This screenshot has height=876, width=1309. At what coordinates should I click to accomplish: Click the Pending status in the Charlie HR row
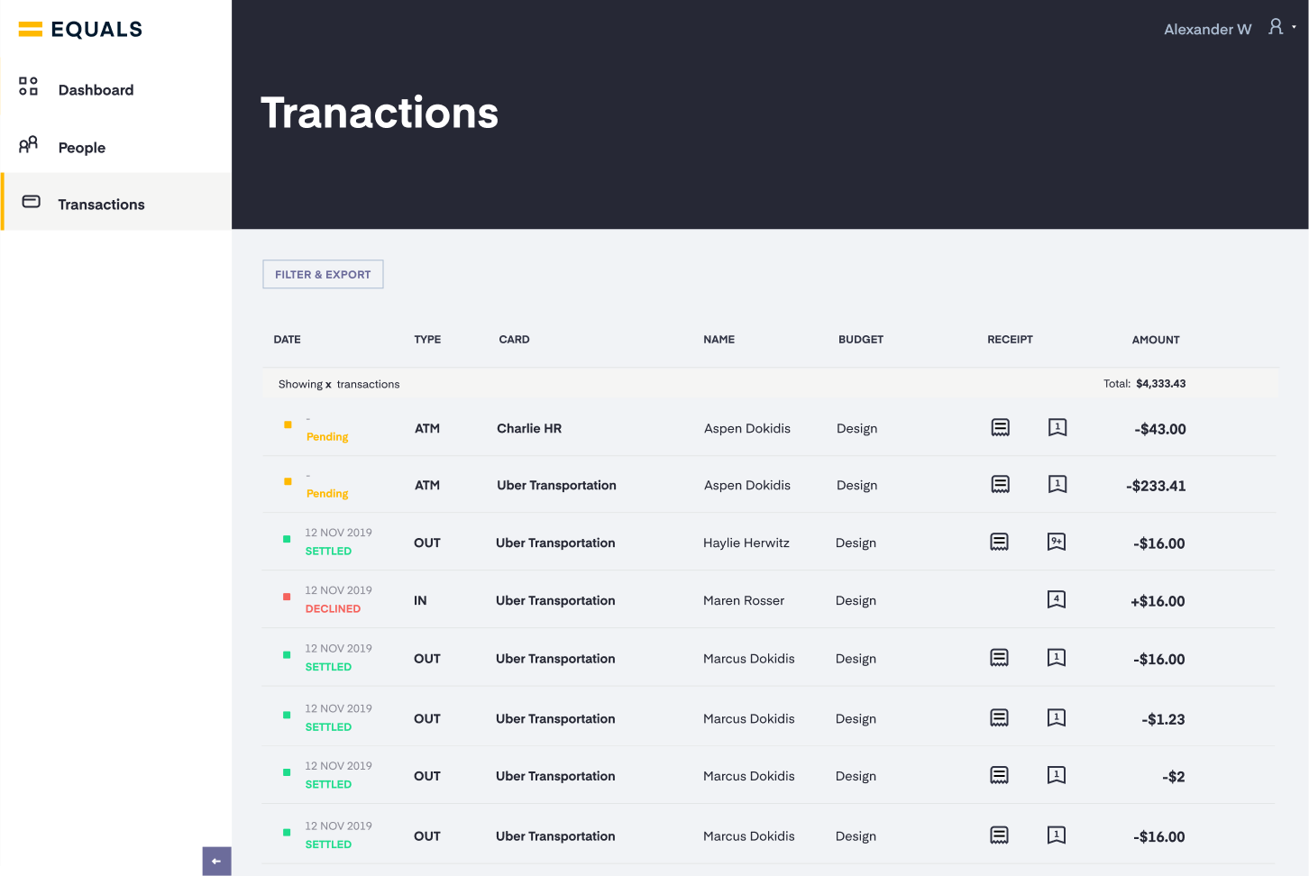pyautogui.click(x=327, y=437)
